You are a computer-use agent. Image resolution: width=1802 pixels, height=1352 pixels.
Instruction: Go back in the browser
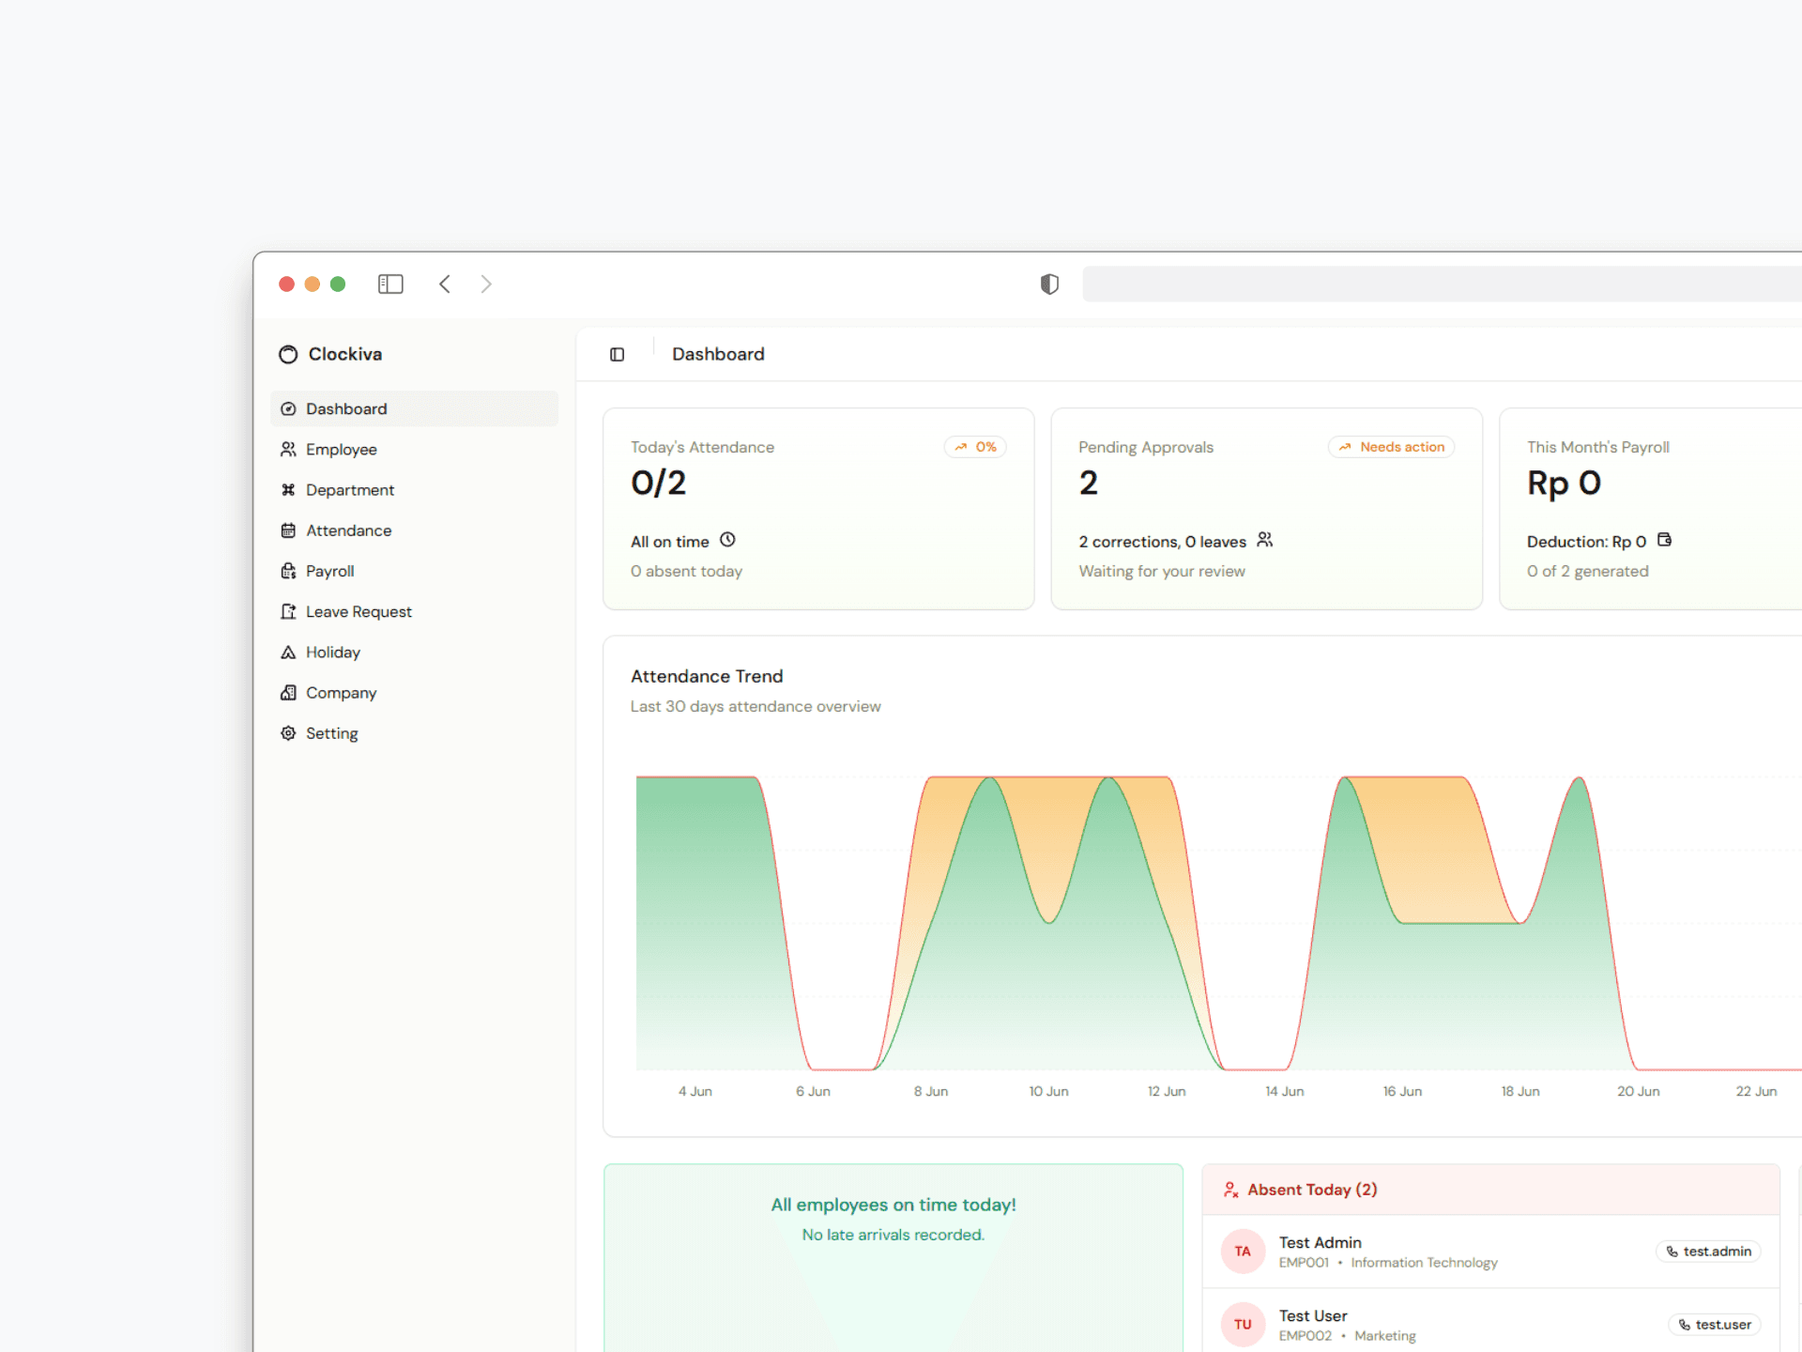pos(445,284)
